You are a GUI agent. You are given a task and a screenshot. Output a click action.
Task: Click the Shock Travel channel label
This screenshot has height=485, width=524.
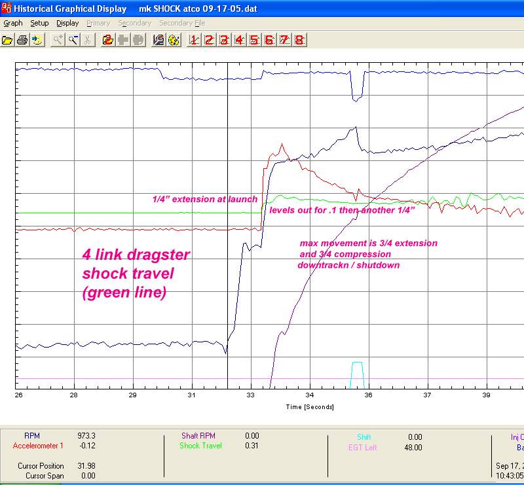tap(202, 446)
